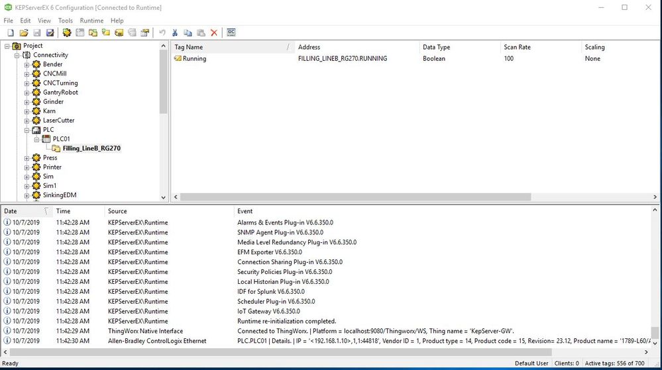Sort tags by Scan Rate column
The width and height of the screenshot is (662, 370).
click(x=541, y=47)
